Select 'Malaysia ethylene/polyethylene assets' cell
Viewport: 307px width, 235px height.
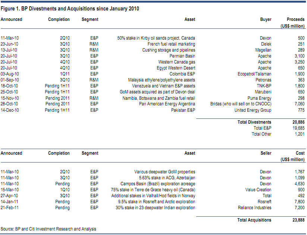(x=162, y=80)
